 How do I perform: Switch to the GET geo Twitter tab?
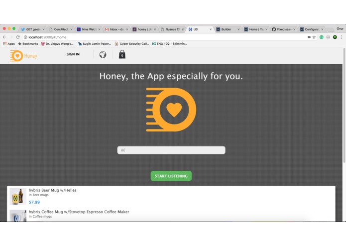[x=32, y=29]
